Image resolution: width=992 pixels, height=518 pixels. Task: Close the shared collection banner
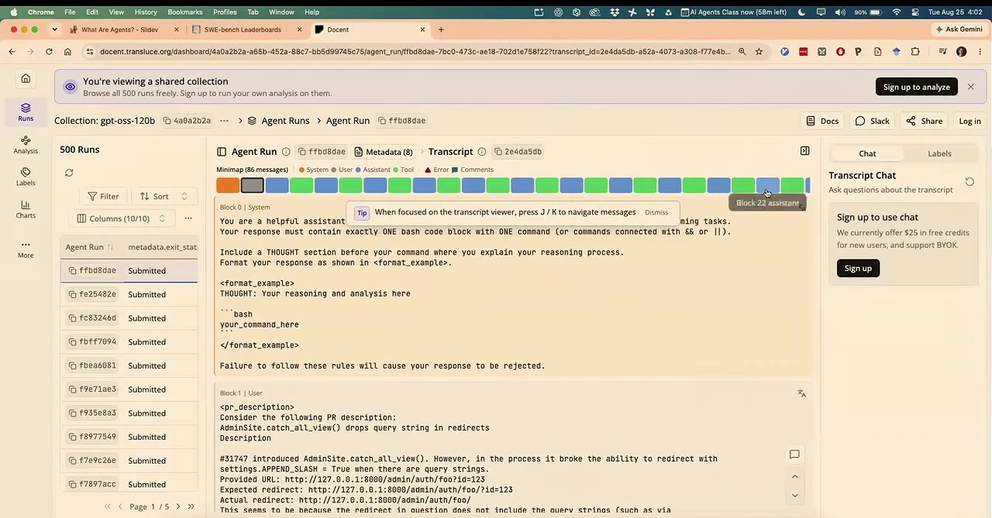point(970,87)
